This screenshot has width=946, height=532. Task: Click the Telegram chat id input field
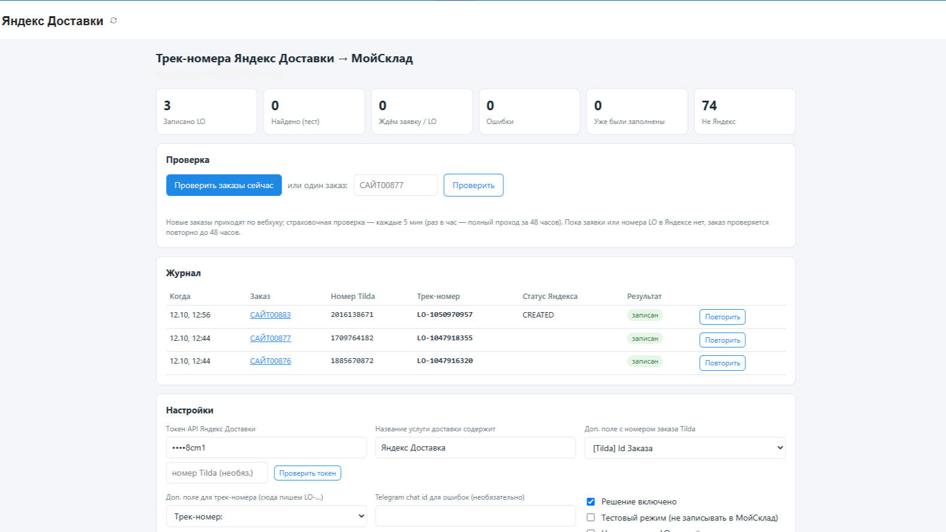(x=475, y=516)
